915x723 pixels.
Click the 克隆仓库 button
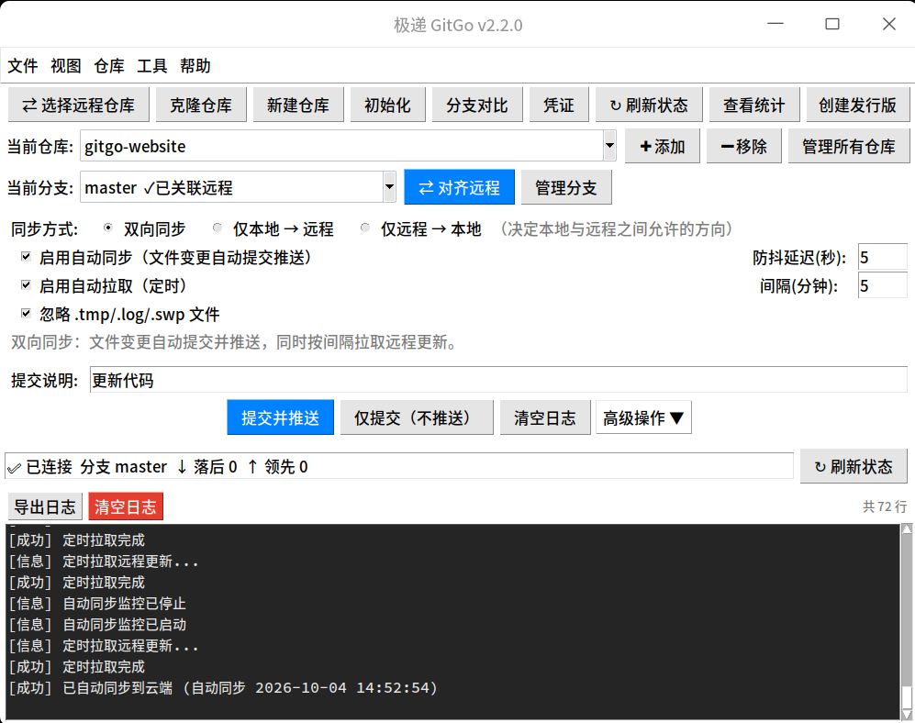[201, 105]
